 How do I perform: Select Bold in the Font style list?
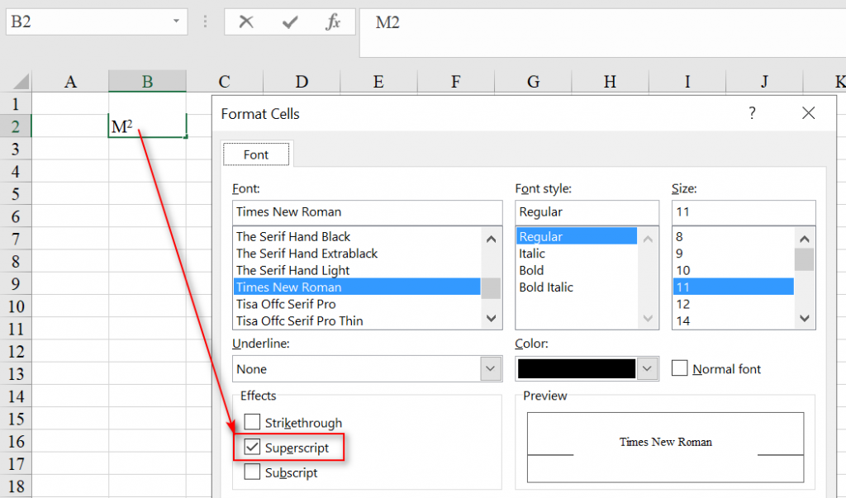531,270
